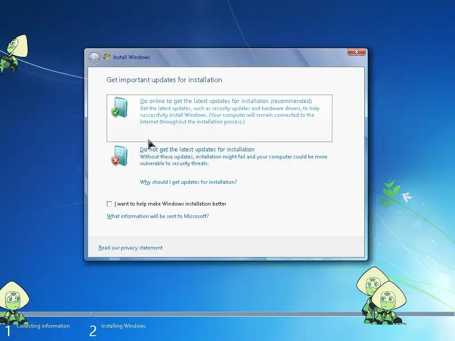Open What information will be sent to Microsoft

pos(158,216)
